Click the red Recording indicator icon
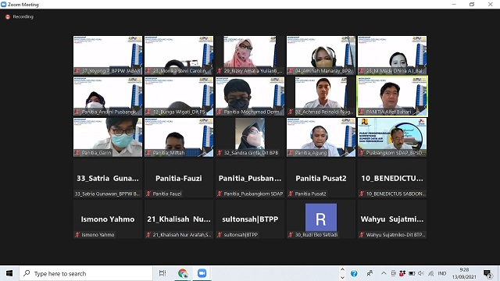Image resolution: width=500 pixels, height=281 pixels. [8, 17]
